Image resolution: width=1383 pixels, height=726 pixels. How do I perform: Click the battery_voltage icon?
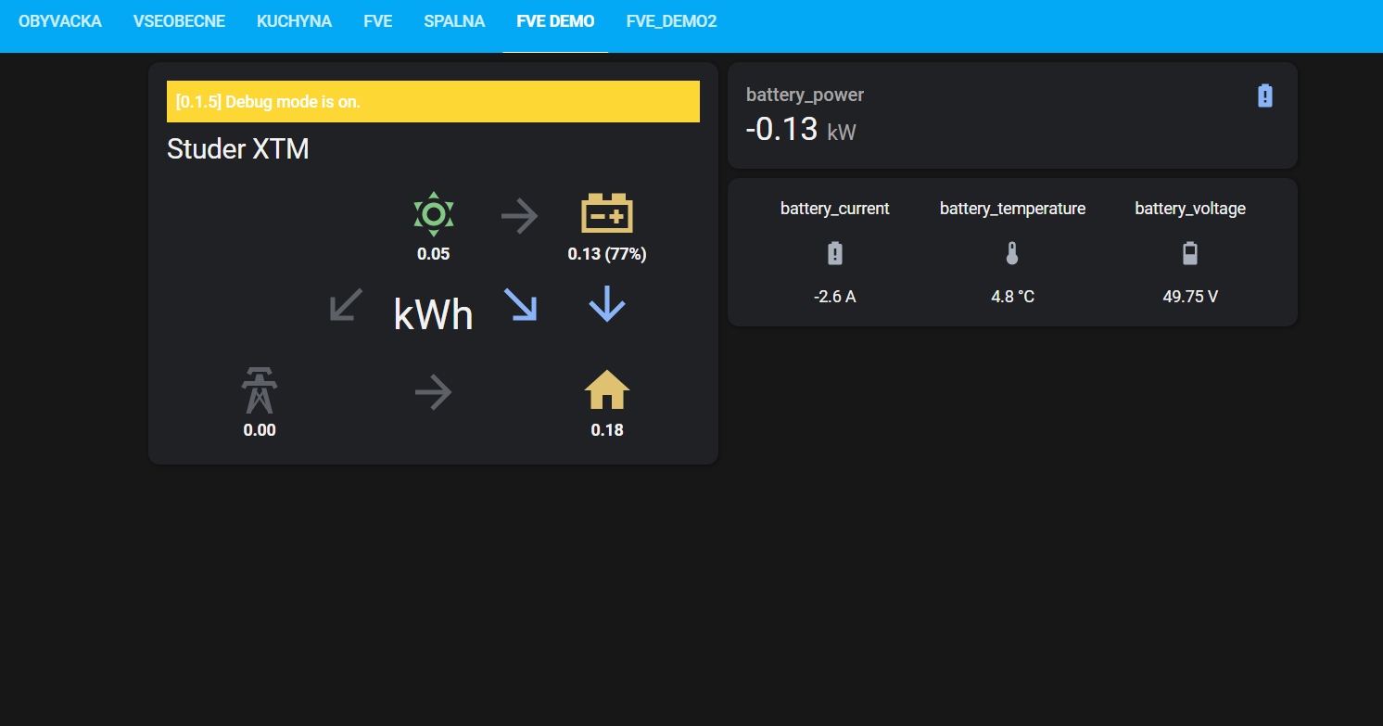[1190, 254]
